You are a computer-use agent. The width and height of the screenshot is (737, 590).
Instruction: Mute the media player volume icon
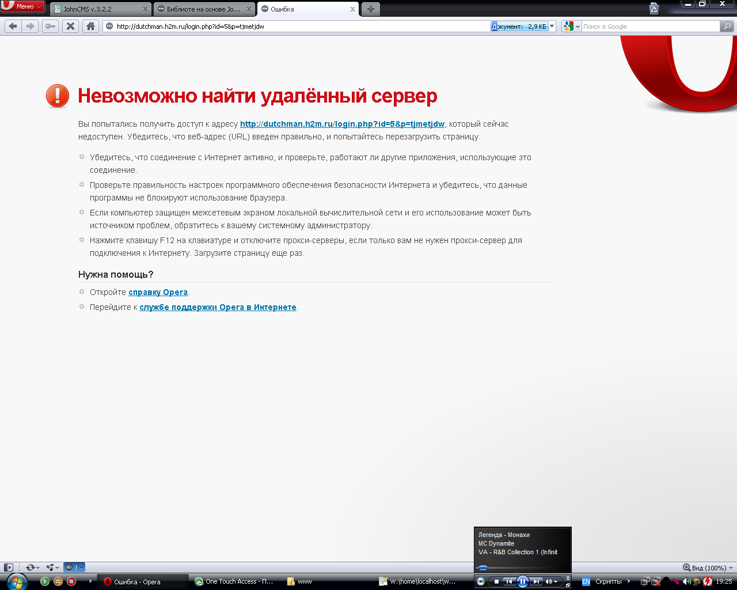coord(549,581)
